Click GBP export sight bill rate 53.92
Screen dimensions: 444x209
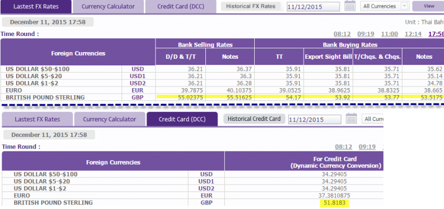(x=343, y=97)
